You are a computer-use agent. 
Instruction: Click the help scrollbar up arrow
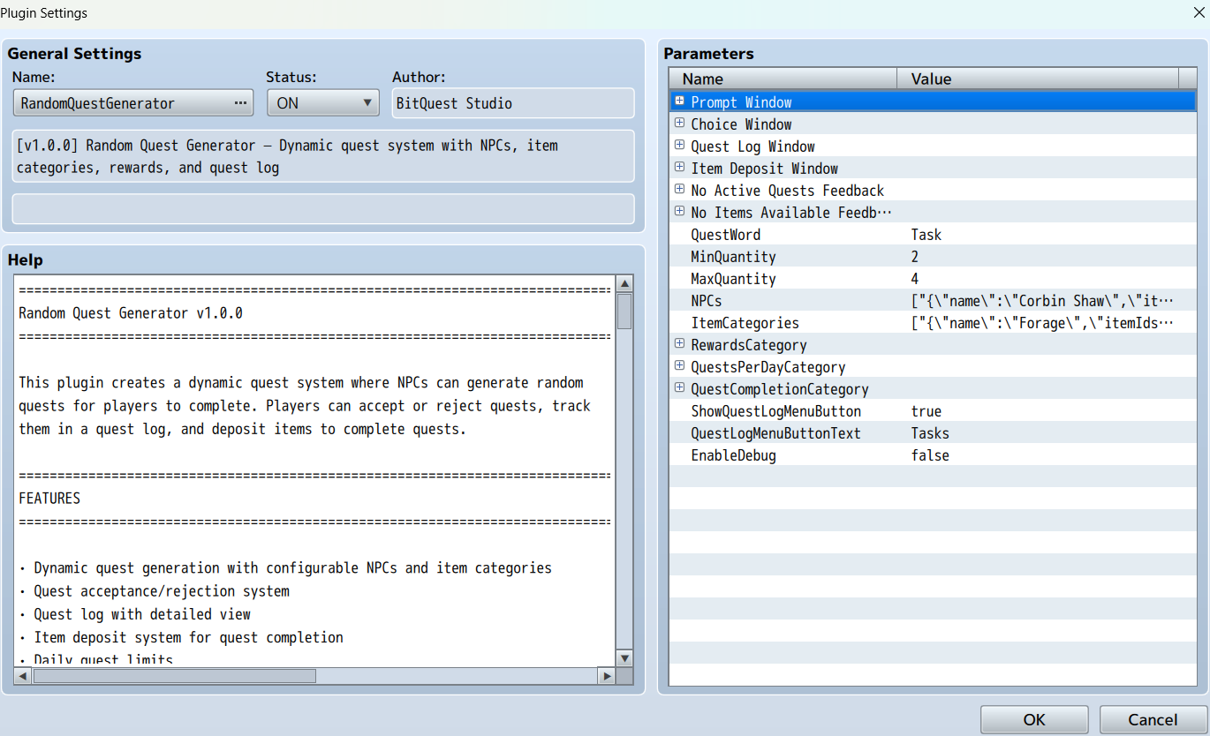point(624,284)
